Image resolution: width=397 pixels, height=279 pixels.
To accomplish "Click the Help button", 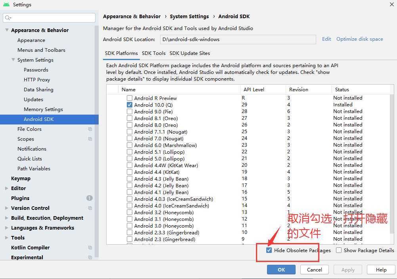I will point(381,270).
